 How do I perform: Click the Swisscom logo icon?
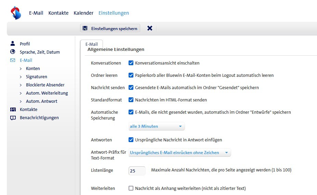[16, 13]
